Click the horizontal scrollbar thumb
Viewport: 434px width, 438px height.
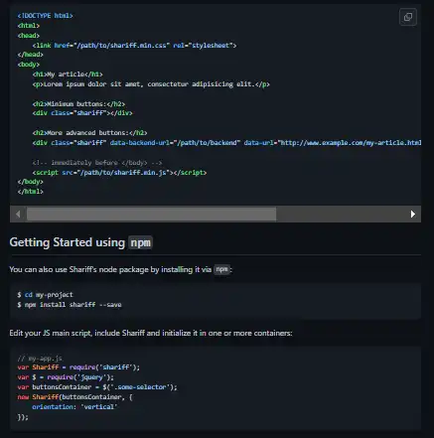(x=151, y=215)
